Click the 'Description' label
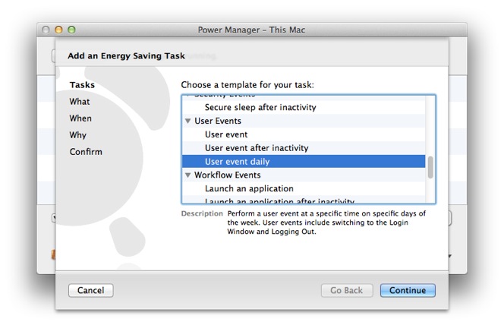Screen dimensions: 504x325 pyautogui.click(x=202, y=213)
